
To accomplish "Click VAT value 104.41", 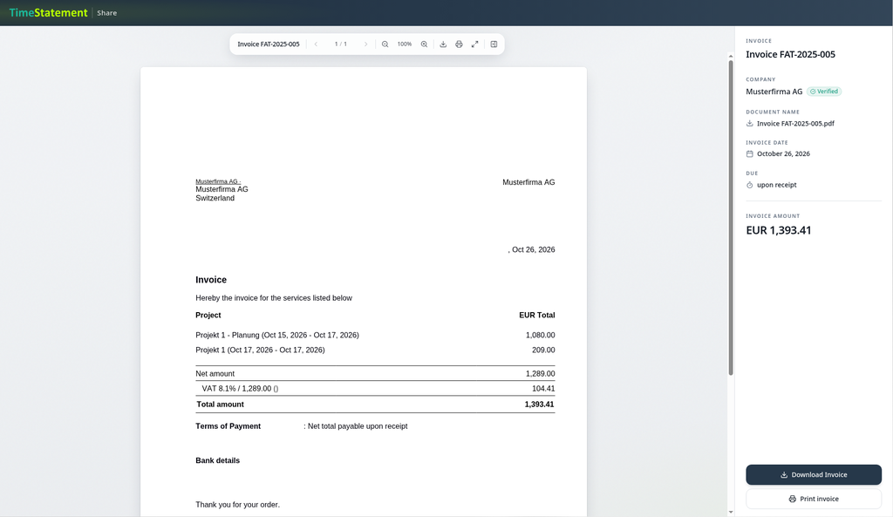I will [543, 388].
